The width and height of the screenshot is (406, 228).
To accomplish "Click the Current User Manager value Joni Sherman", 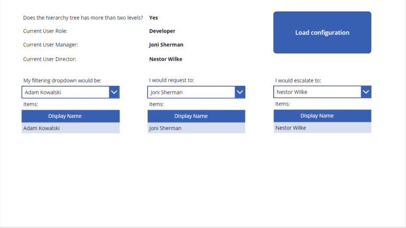I will (x=166, y=45).
